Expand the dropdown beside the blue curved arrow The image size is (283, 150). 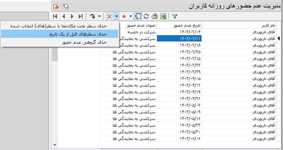click(x=100, y=16)
